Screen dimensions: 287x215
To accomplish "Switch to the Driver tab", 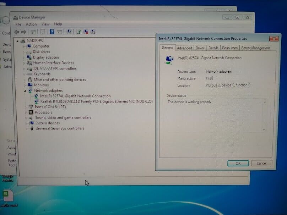I will (200, 48).
